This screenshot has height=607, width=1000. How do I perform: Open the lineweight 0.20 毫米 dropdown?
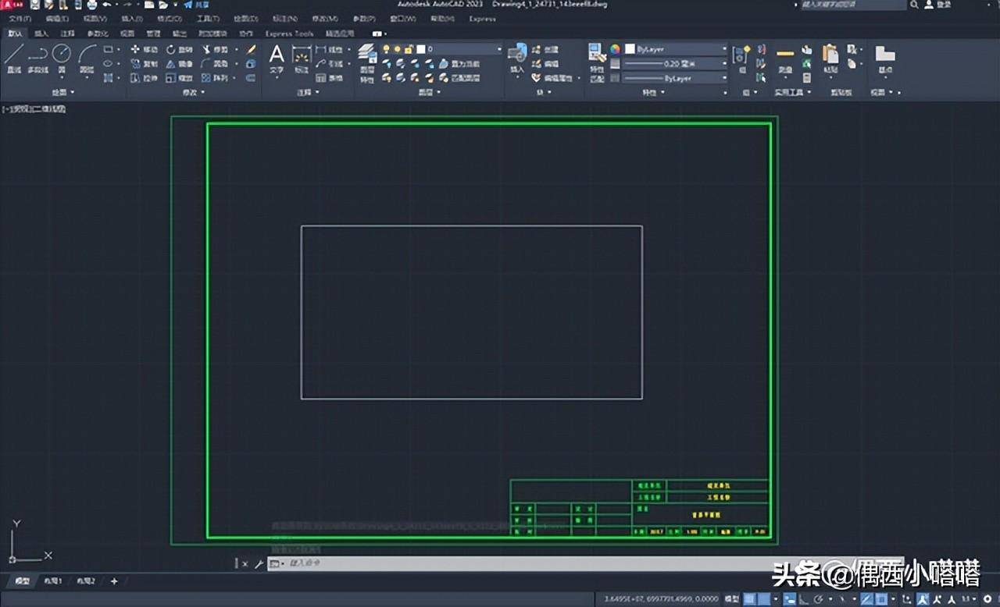pos(676,64)
